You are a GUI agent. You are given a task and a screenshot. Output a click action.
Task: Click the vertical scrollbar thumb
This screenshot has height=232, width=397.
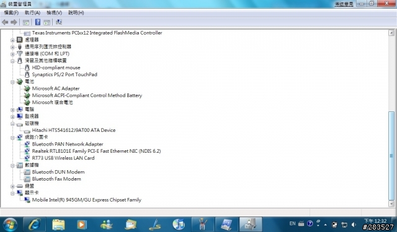point(391,155)
